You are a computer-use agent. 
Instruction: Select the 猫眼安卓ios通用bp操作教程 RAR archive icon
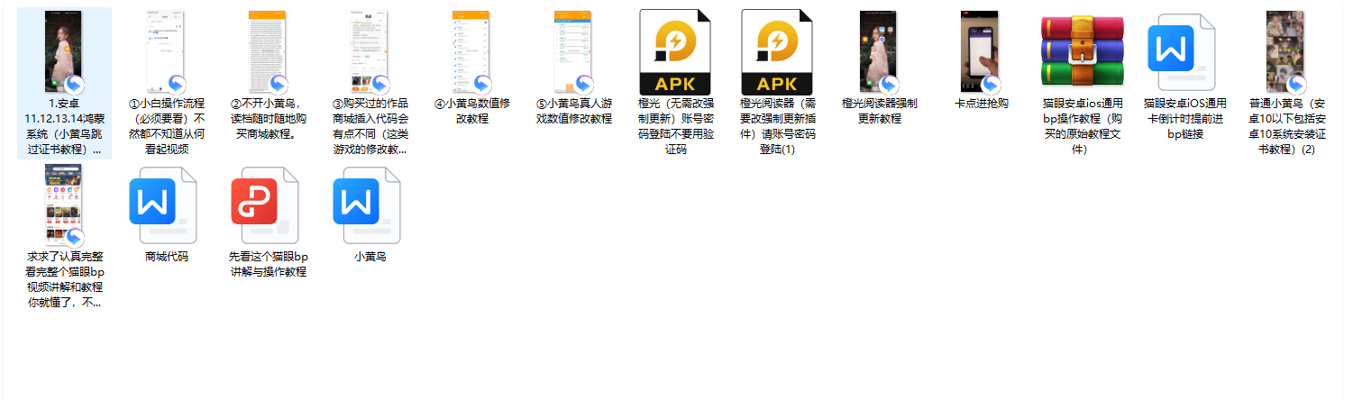(1082, 51)
